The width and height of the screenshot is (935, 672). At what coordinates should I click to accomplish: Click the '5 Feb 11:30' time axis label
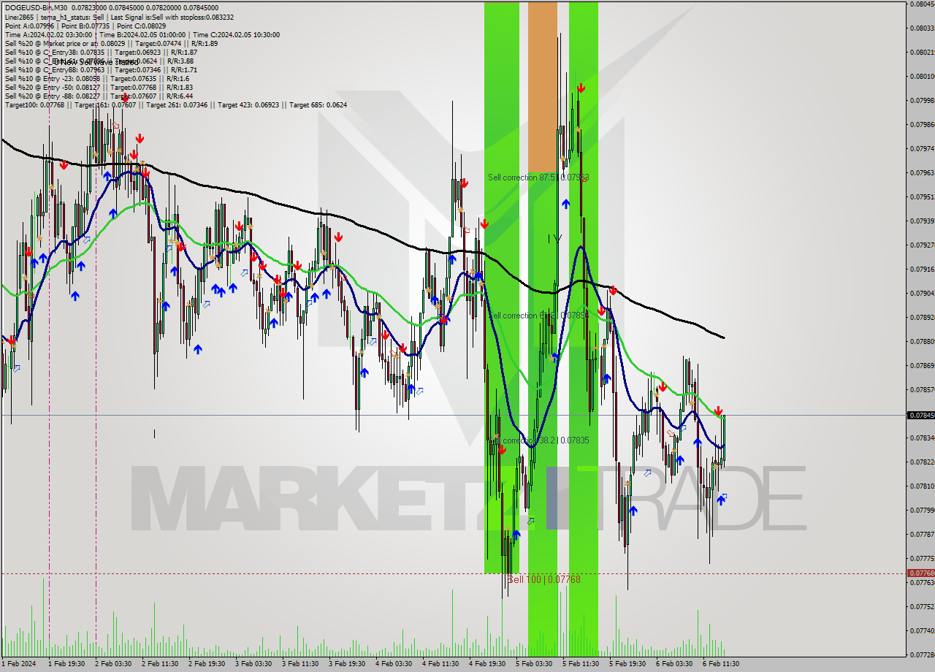coord(580,664)
